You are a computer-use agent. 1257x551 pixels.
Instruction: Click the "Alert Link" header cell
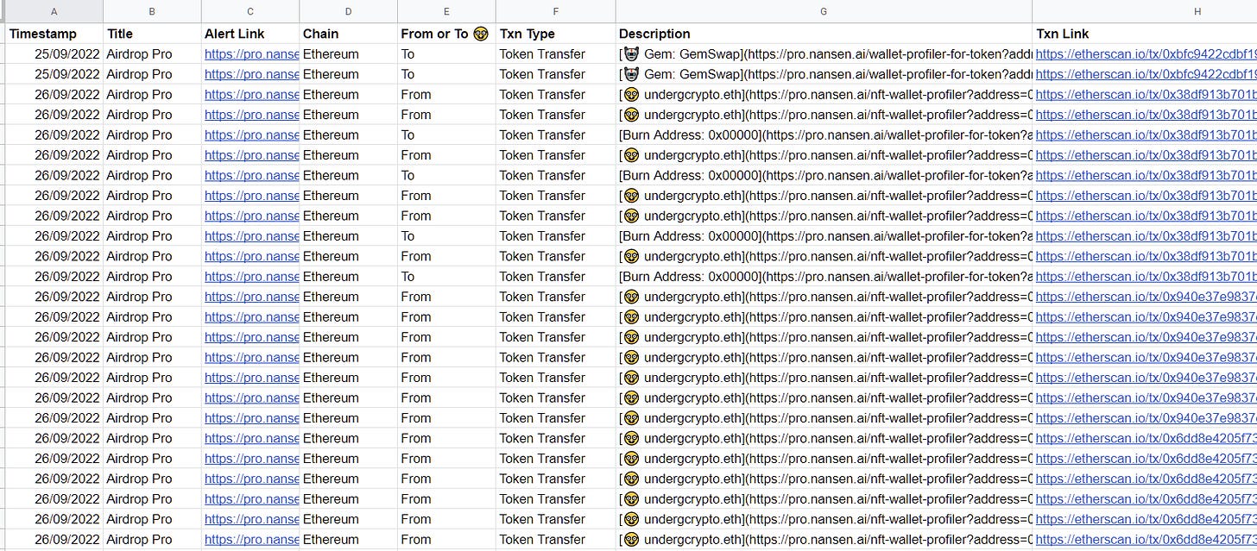[x=250, y=34]
